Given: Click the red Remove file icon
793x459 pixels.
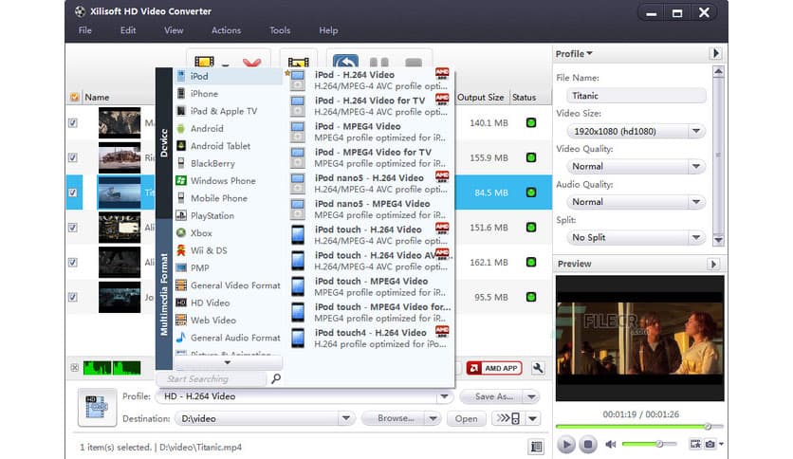Looking at the screenshot, I should tap(252, 63).
